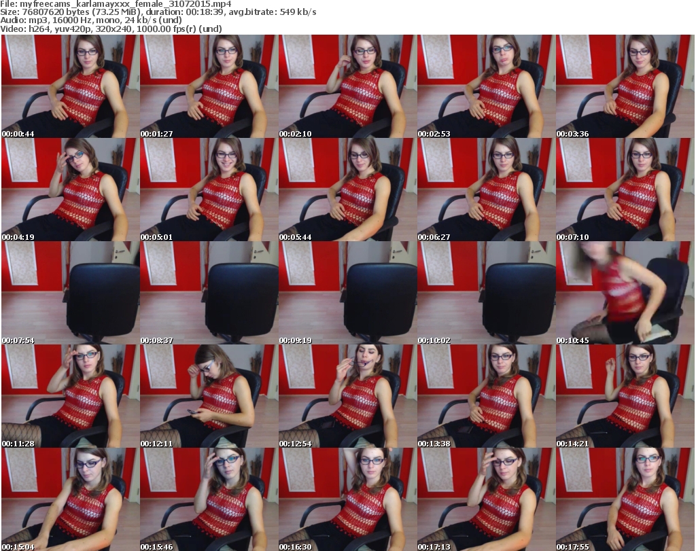Image resolution: width=696 pixels, height=551 pixels.
Task: Open the frame at timestamp 00:04:19
Action: pos(70,190)
